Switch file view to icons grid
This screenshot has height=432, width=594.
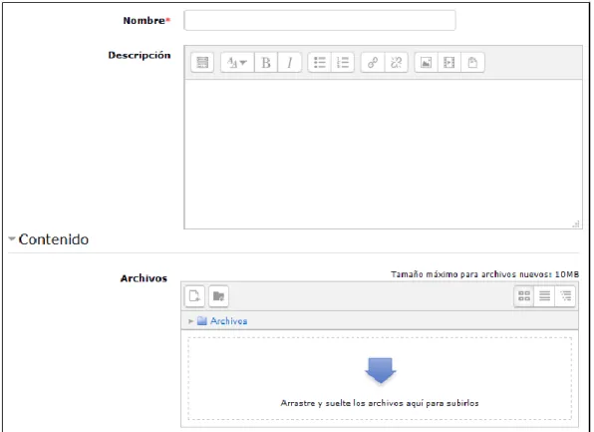tap(524, 296)
